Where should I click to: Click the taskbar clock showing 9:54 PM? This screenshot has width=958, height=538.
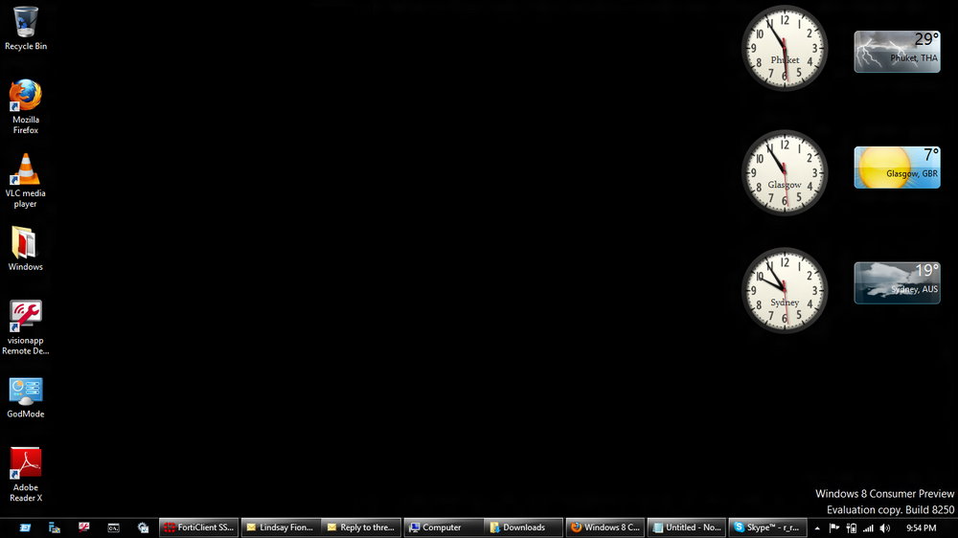(x=921, y=527)
